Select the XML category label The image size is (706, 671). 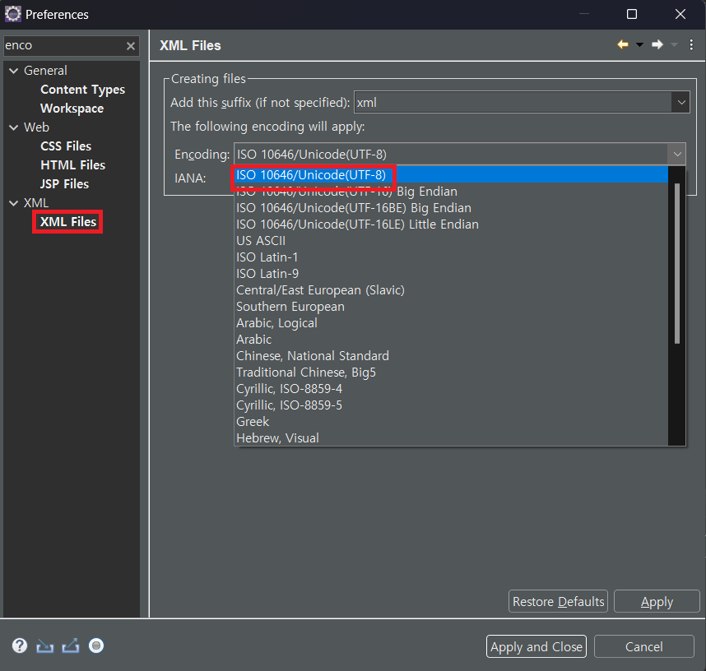tap(36, 203)
